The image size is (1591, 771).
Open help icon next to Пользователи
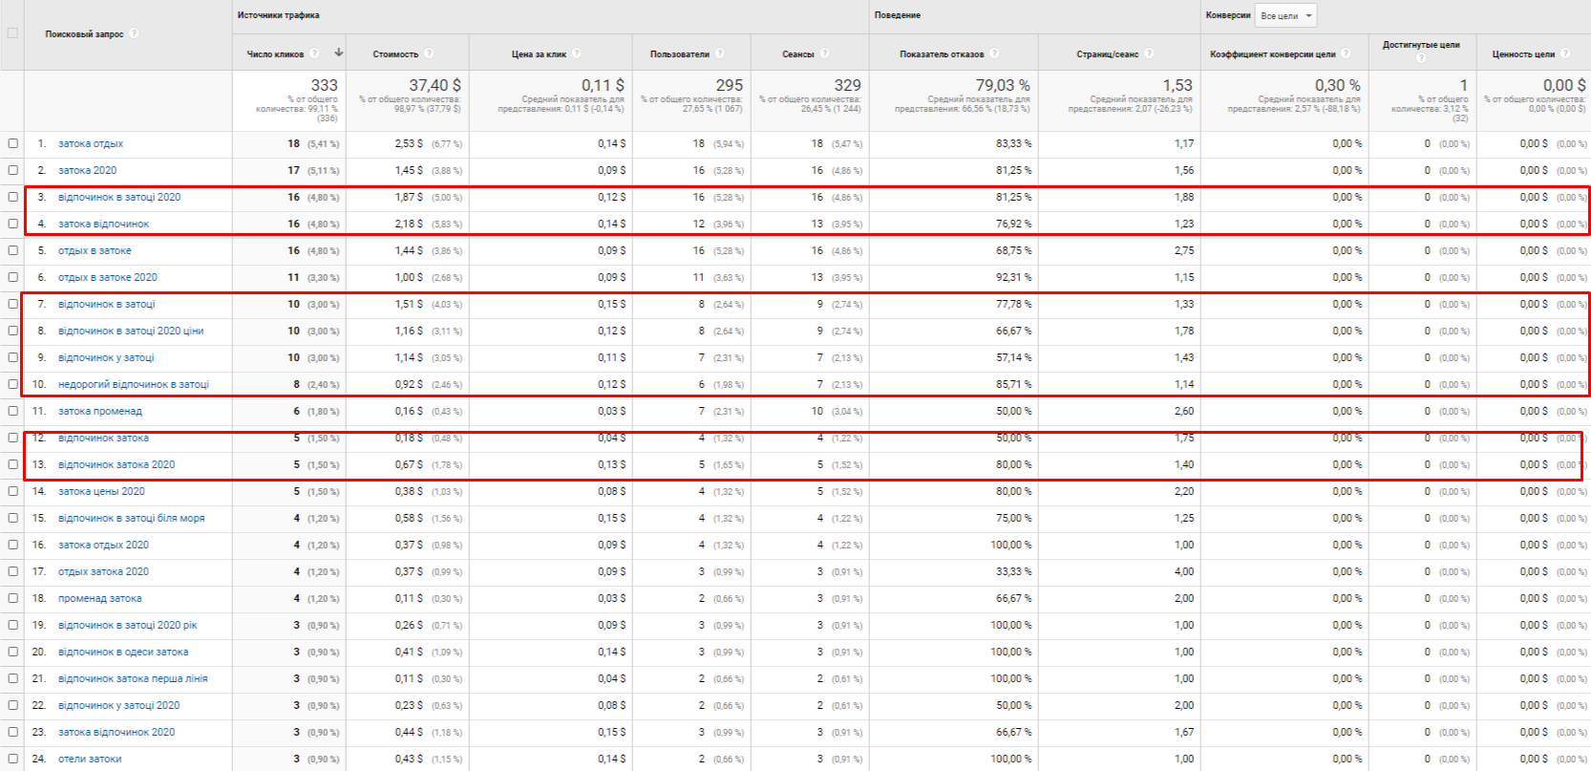720,54
